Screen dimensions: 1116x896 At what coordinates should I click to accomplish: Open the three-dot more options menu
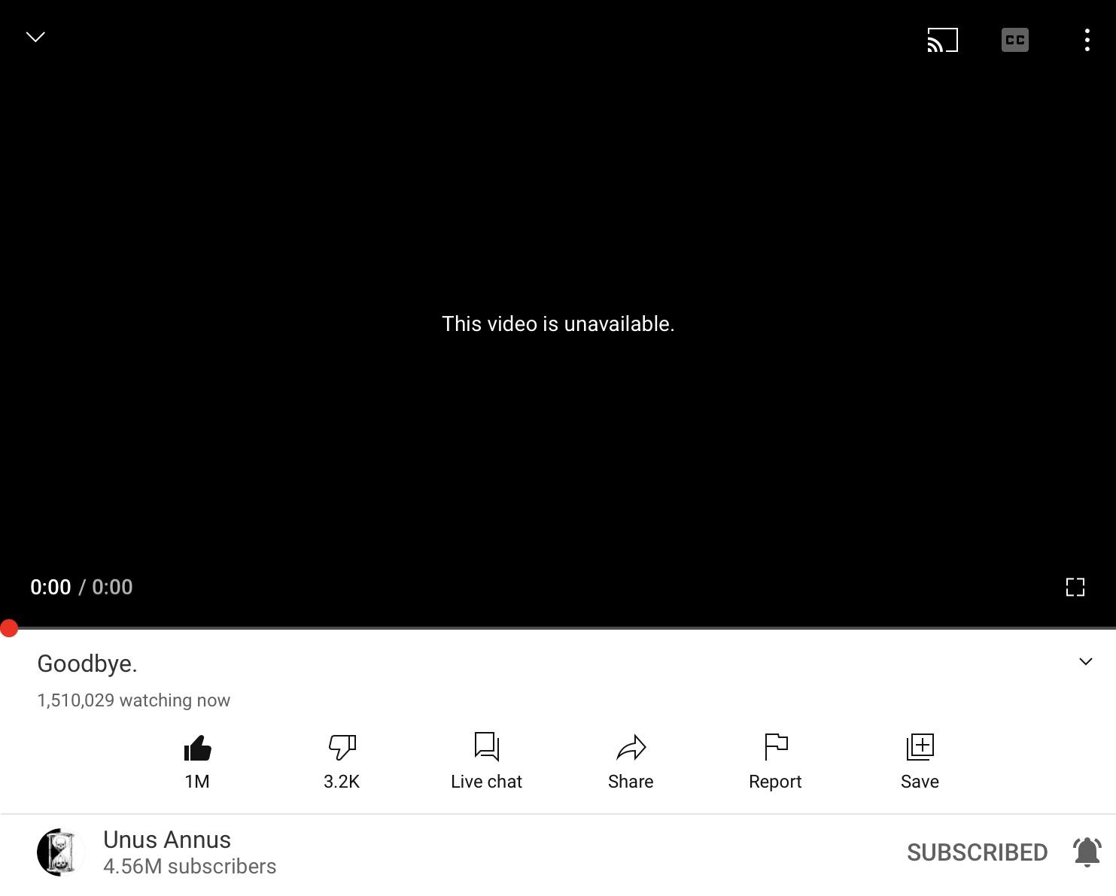[1087, 40]
